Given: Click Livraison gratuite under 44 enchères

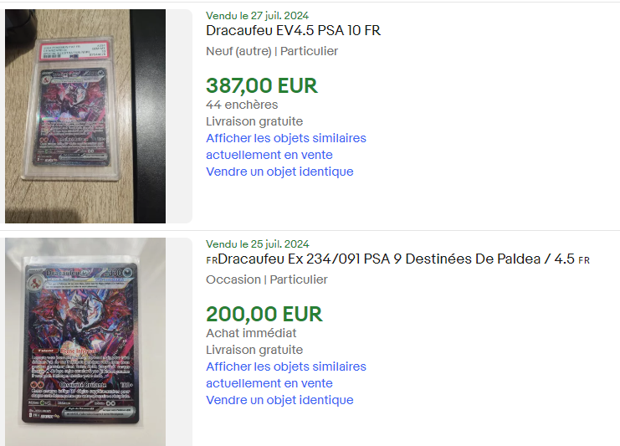Looking at the screenshot, I should (254, 121).
